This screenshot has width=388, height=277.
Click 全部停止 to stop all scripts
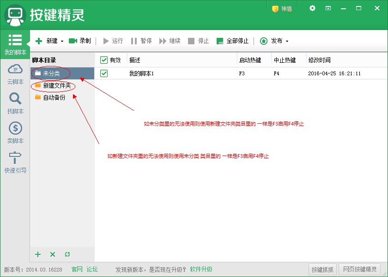(232, 41)
